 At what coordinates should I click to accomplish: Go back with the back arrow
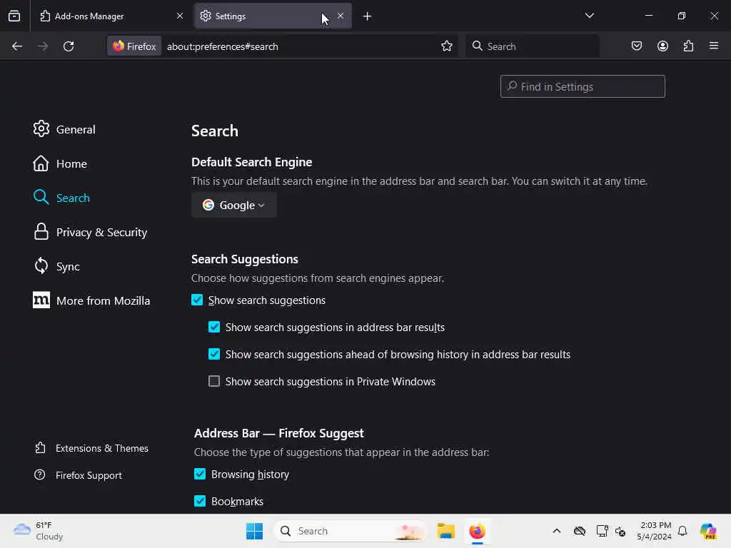pyautogui.click(x=17, y=46)
